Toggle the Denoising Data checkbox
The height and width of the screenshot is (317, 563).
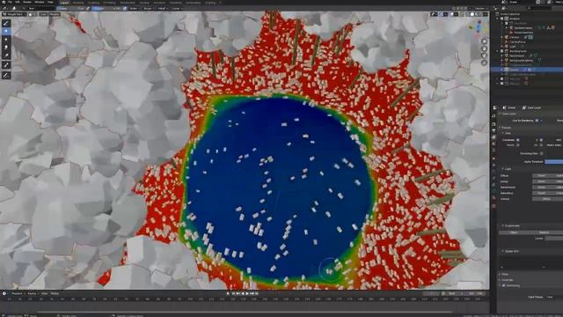tap(542, 153)
